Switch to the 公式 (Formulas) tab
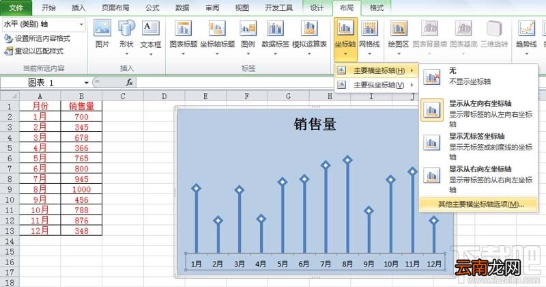The width and height of the screenshot is (546, 287). pos(152,8)
